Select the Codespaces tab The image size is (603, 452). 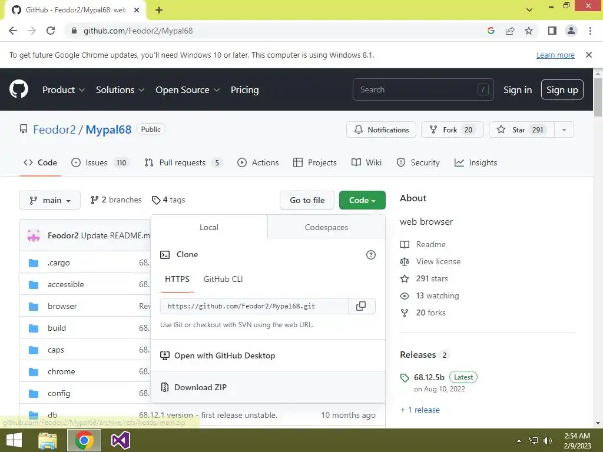[x=326, y=227]
